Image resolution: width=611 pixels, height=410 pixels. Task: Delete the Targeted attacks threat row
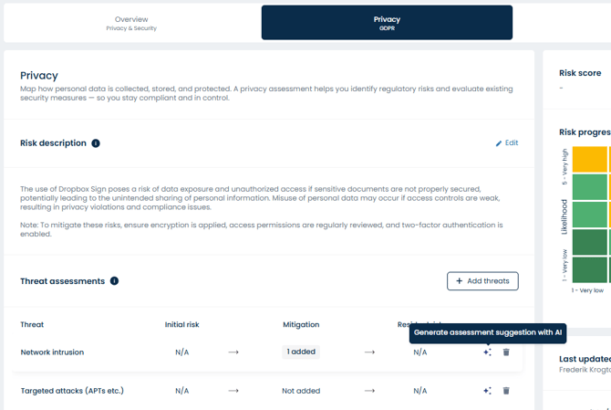pos(506,391)
